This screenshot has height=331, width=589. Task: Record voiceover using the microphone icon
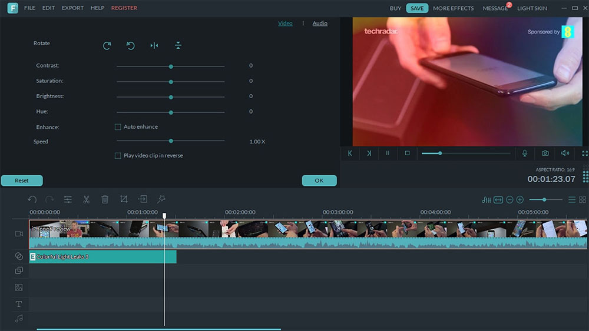(525, 153)
